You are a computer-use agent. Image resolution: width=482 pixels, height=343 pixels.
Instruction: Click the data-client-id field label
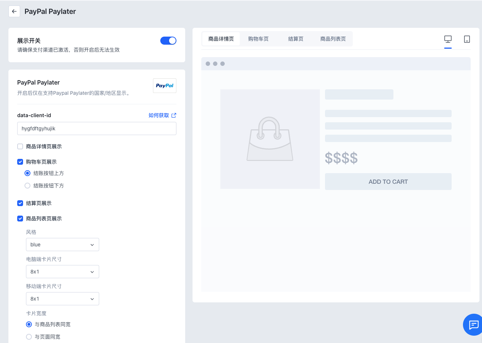tap(34, 115)
